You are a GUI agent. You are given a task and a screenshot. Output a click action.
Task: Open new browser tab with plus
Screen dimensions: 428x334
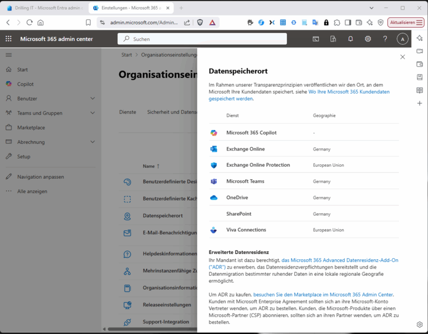(x=181, y=8)
